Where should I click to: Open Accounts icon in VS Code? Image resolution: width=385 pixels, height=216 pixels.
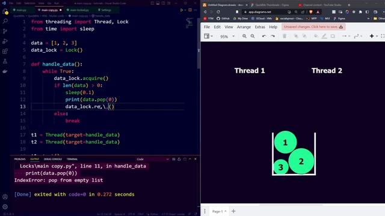tap(5, 197)
